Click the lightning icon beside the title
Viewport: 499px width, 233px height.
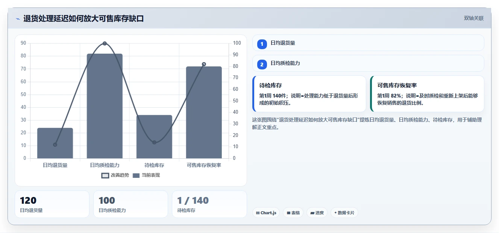click(x=18, y=19)
